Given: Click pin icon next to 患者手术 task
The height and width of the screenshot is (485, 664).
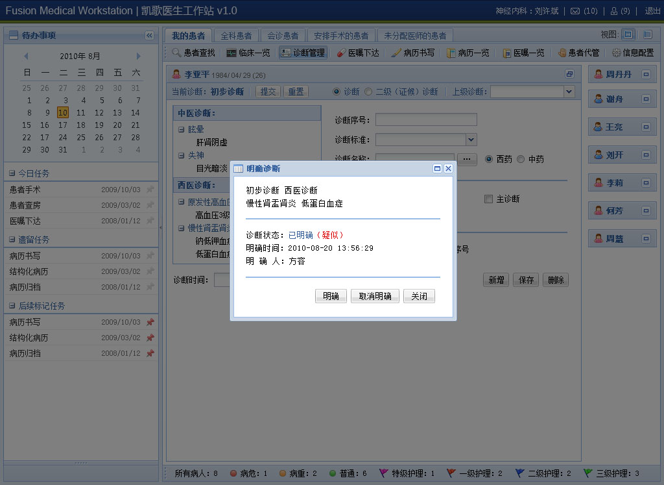Looking at the screenshot, I should [150, 190].
